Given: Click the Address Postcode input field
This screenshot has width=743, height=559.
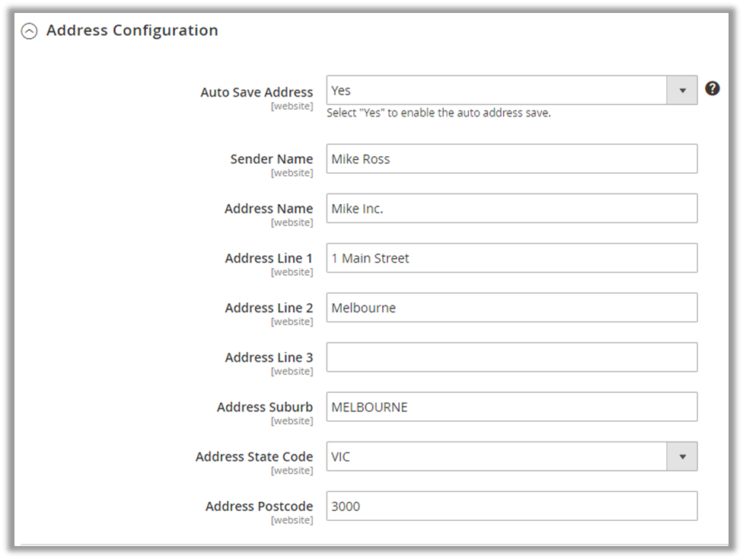Looking at the screenshot, I should (x=512, y=506).
